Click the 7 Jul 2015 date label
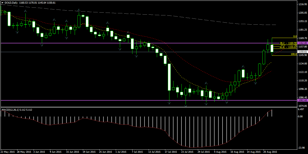The height and width of the screenshot is (154, 308). (138, 152)
